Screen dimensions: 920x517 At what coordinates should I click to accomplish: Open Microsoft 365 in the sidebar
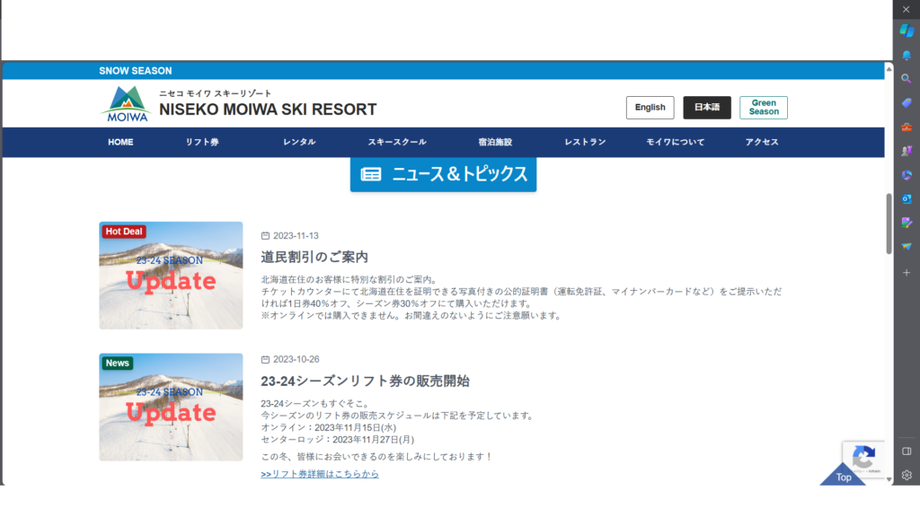pyautogui.click(x=907, y=175)
